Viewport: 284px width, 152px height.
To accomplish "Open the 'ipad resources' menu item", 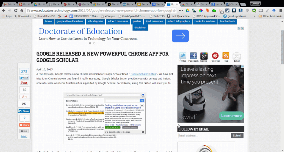I will coord(154,22).
